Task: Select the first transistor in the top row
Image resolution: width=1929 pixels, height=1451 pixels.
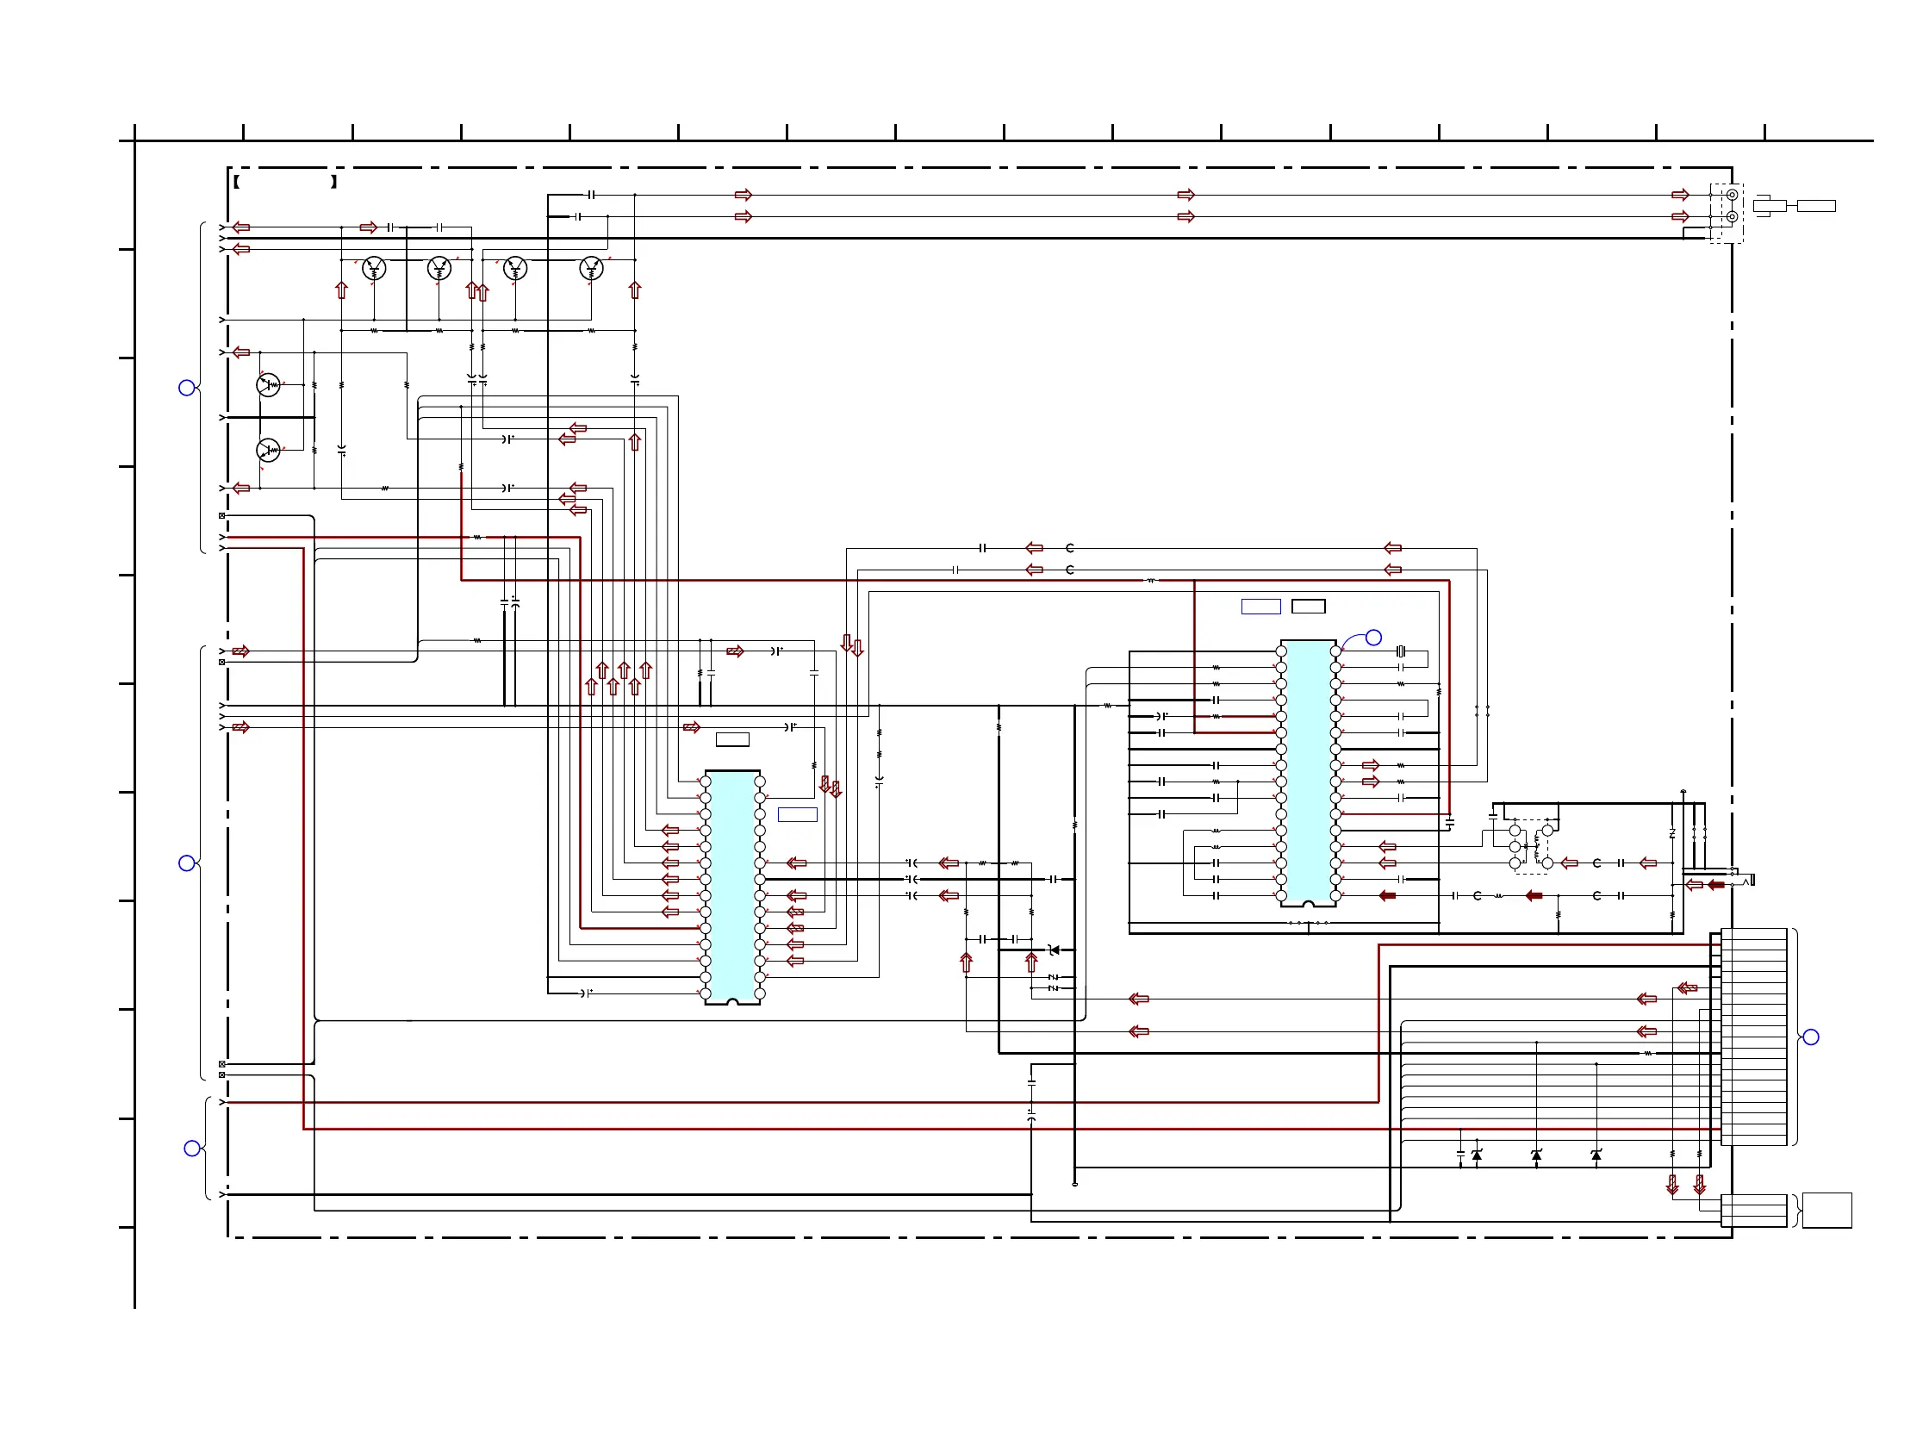Action: click(x=374, y=268)
